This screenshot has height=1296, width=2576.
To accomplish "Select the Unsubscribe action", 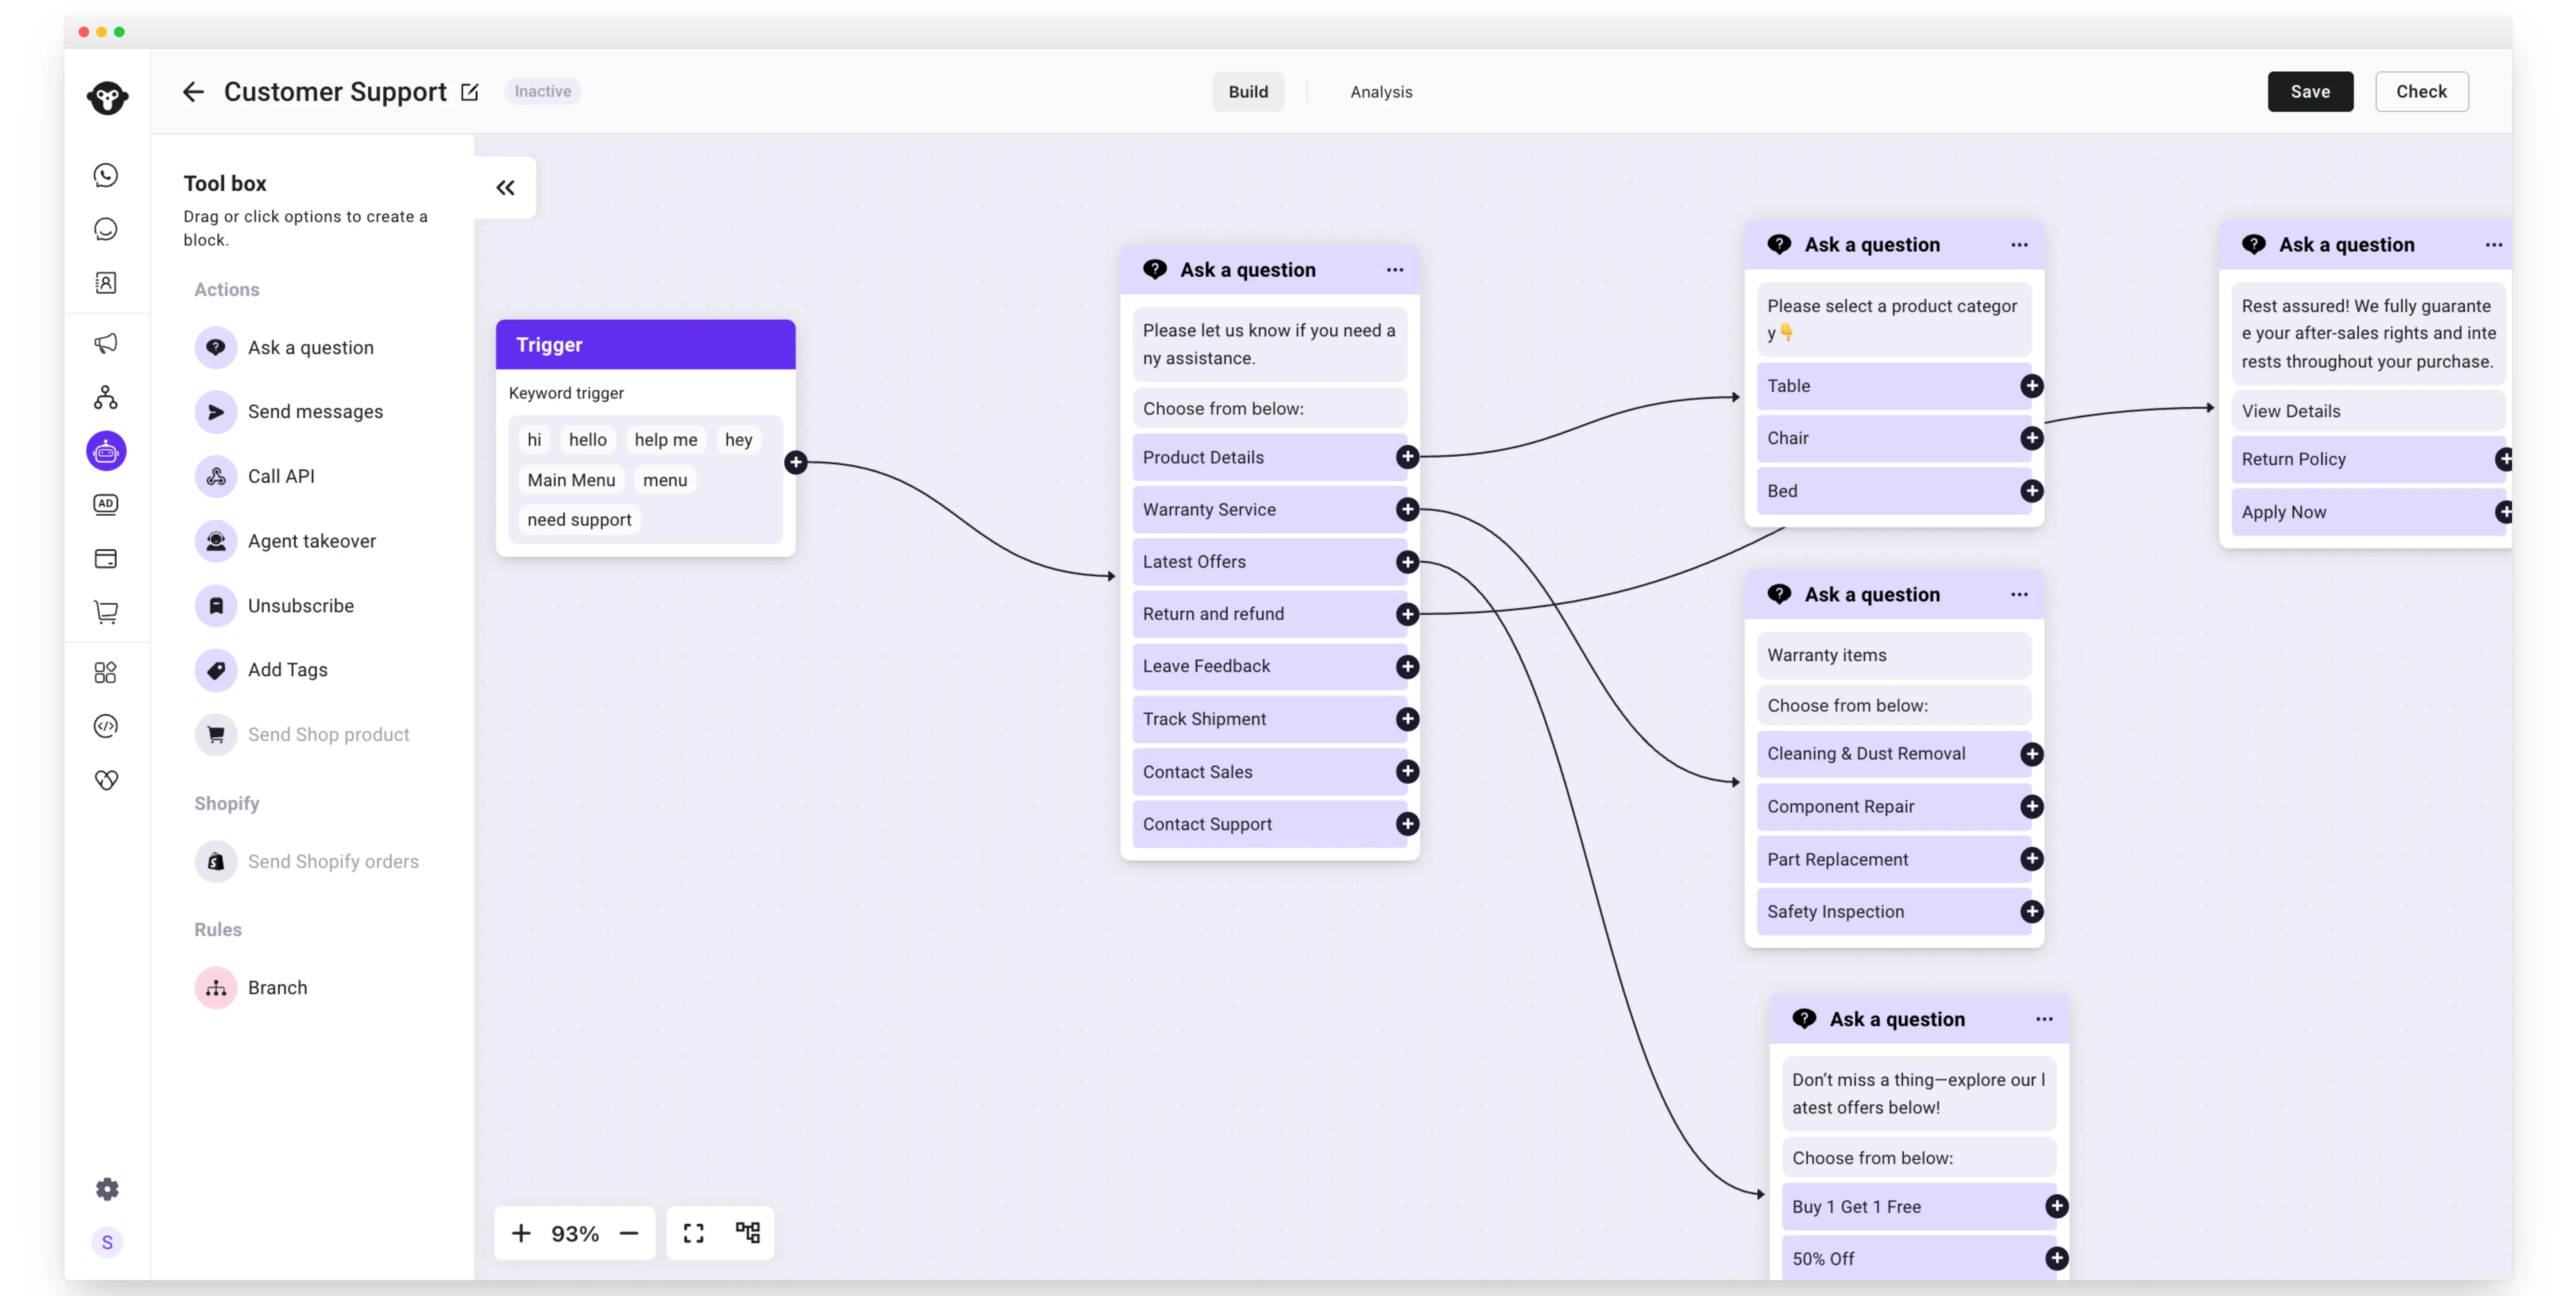I will 275,605.
